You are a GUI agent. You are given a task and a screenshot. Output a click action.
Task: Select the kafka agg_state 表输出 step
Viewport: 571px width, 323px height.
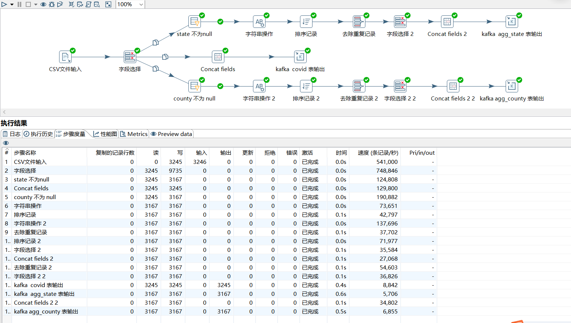point(512,22)
